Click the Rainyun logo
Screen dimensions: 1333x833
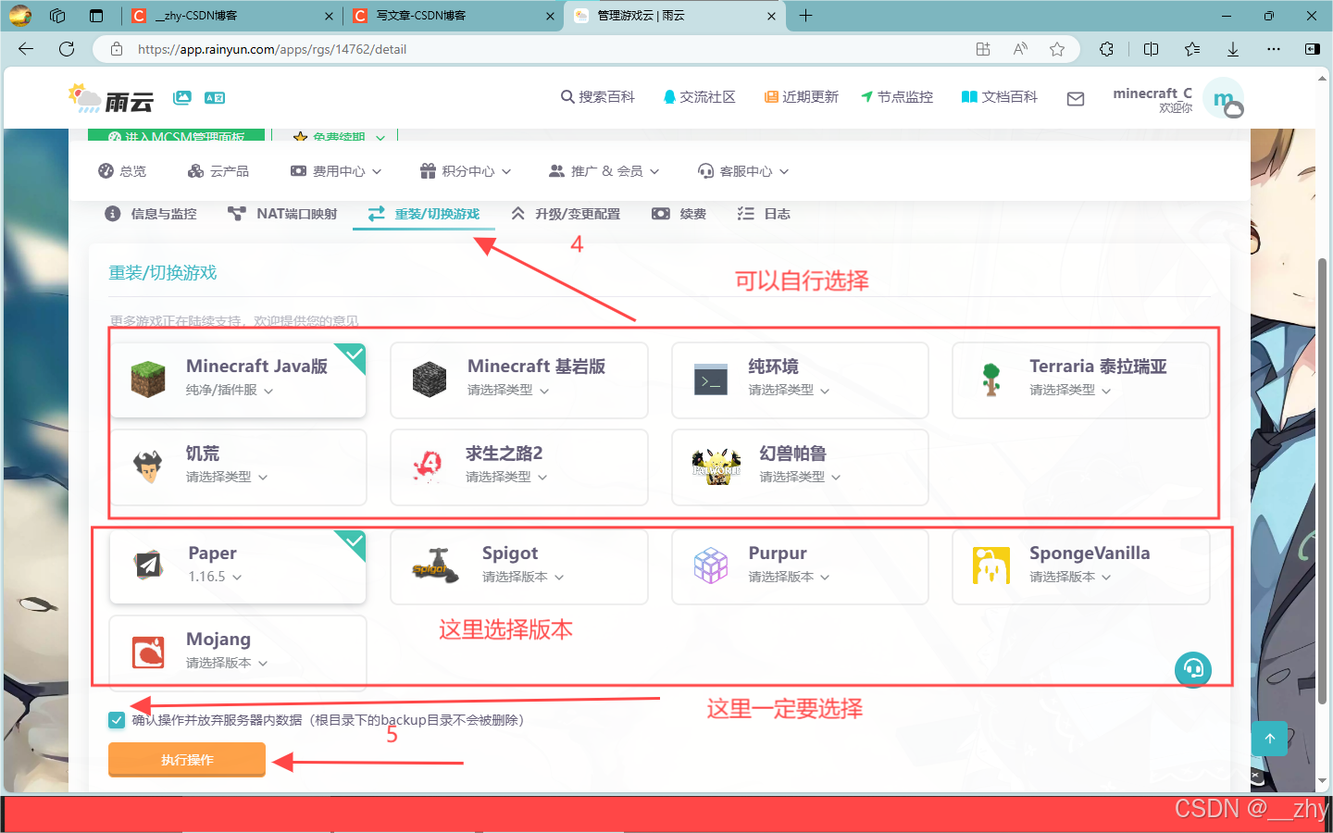click(110, 98)
